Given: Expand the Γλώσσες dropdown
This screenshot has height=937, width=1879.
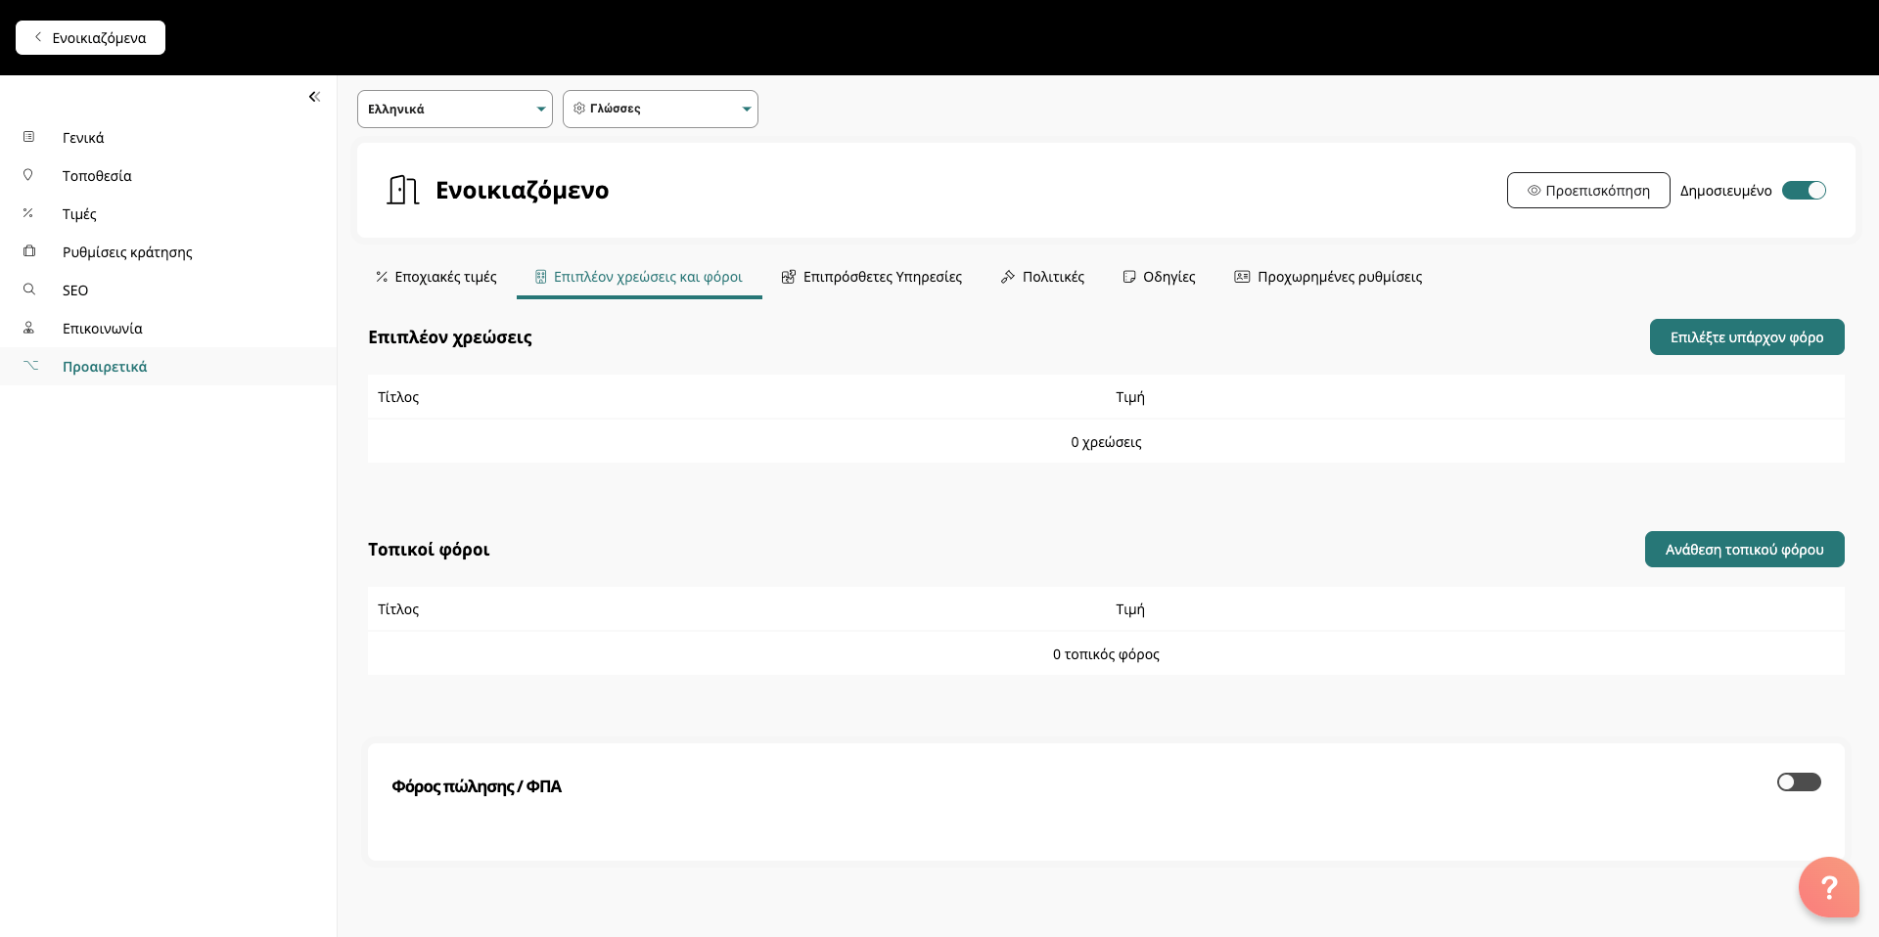Looking at the screenshot, I should [x=660, y=110].
